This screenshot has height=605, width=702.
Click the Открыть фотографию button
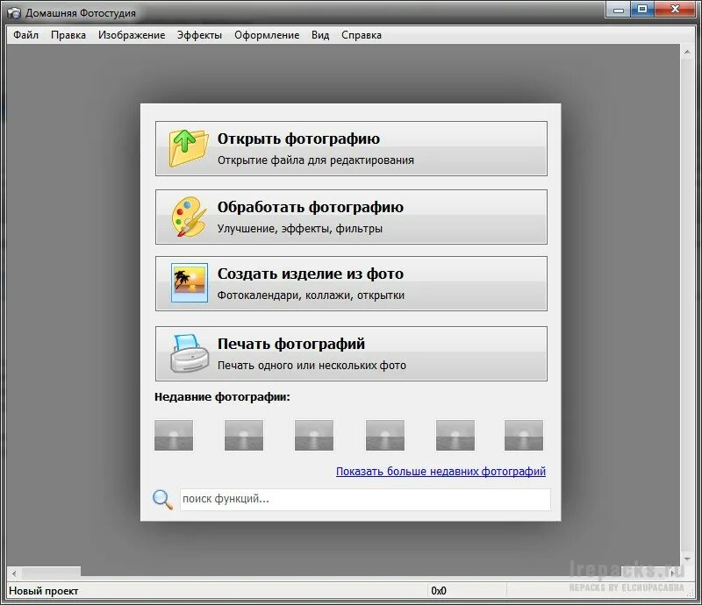(x=351, y=148)
